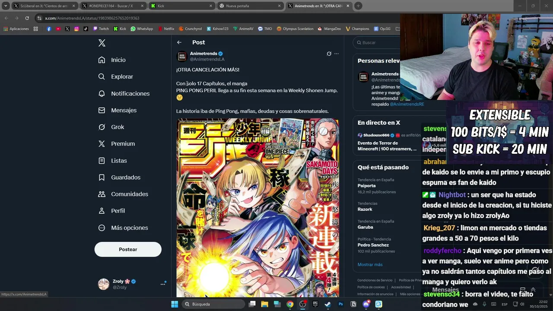Open the tab search dropdown

(x=6, y=6)
